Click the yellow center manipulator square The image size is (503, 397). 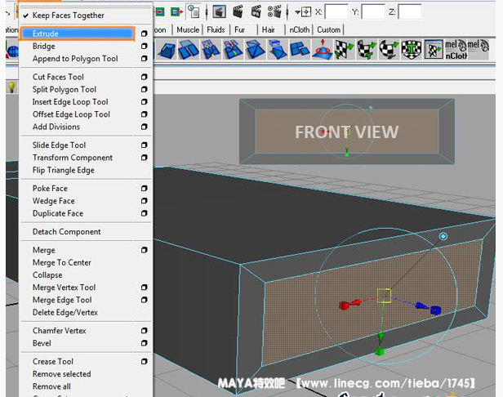pyautogui.click(x=384, y=295)
